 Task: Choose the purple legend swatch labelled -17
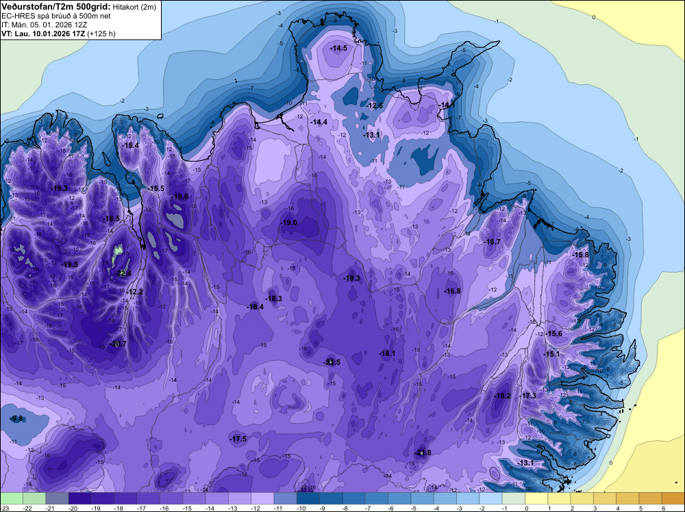148,498
